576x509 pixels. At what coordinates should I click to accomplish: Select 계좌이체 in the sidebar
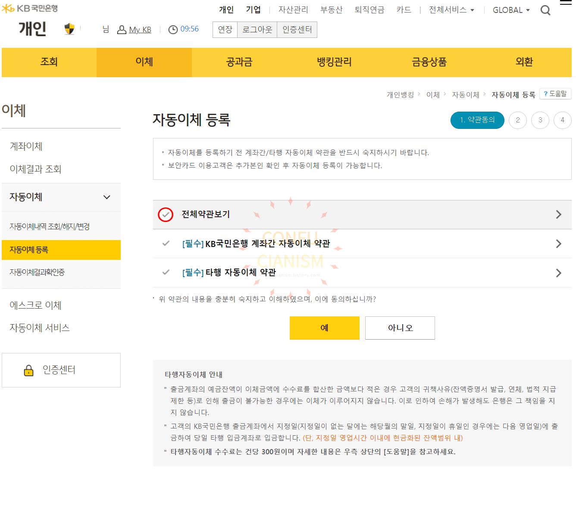point(26,147)
